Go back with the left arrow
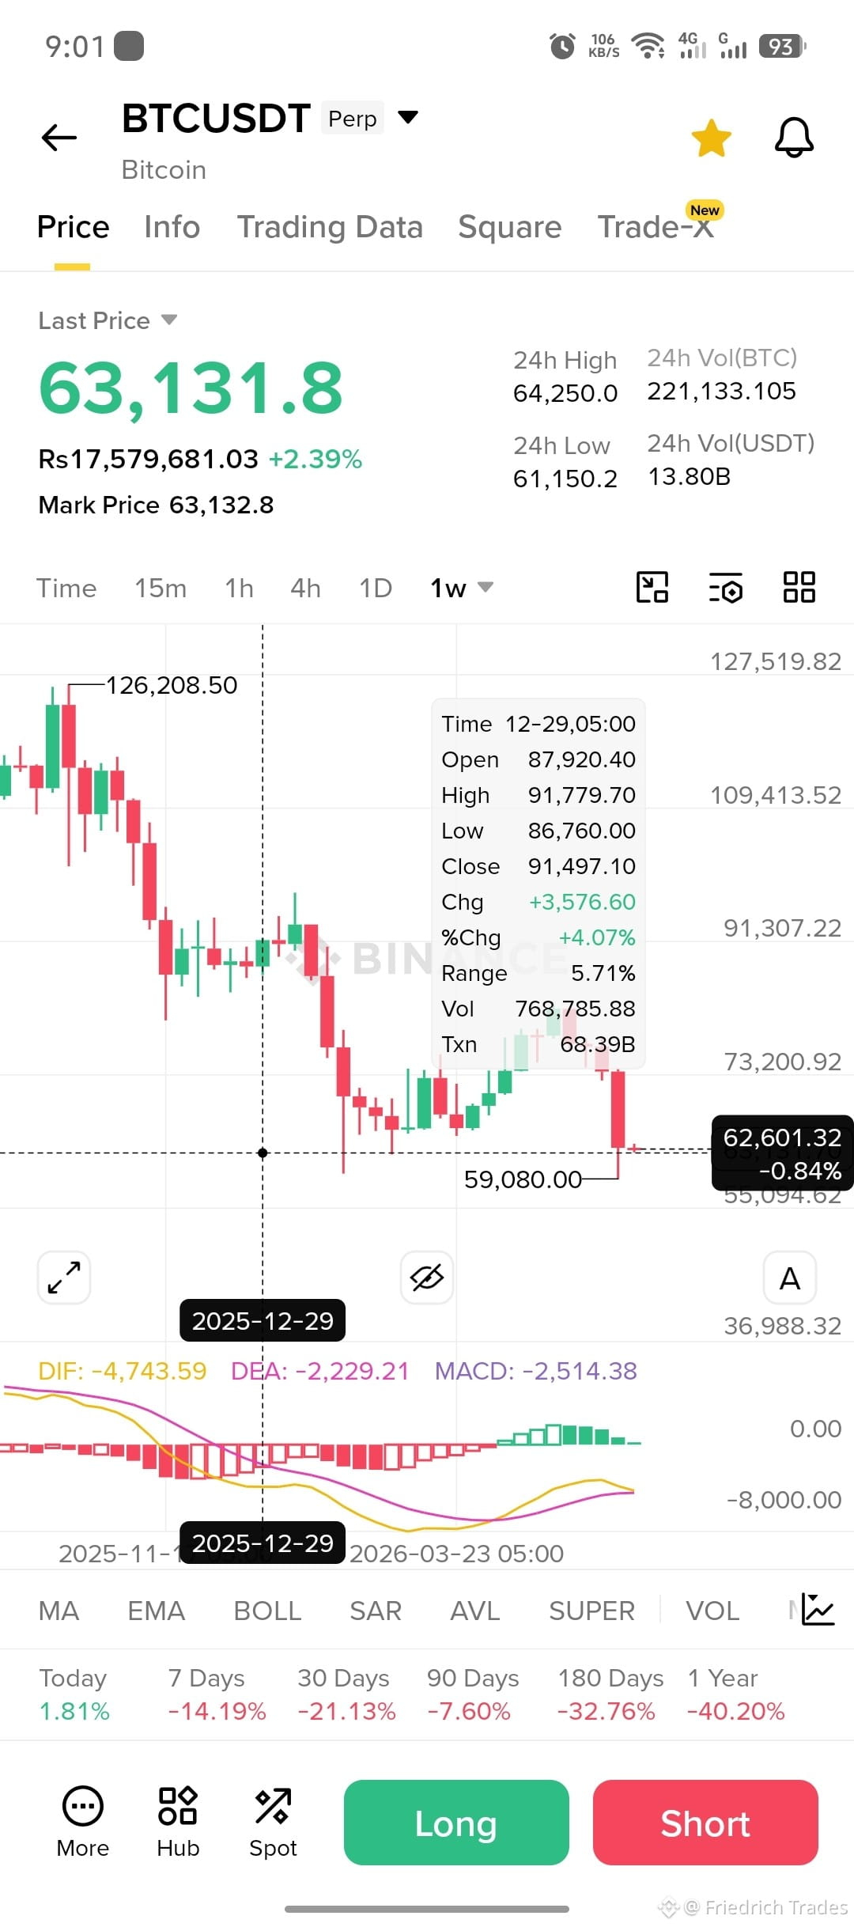854x1927 pixels. pos(59,138)
